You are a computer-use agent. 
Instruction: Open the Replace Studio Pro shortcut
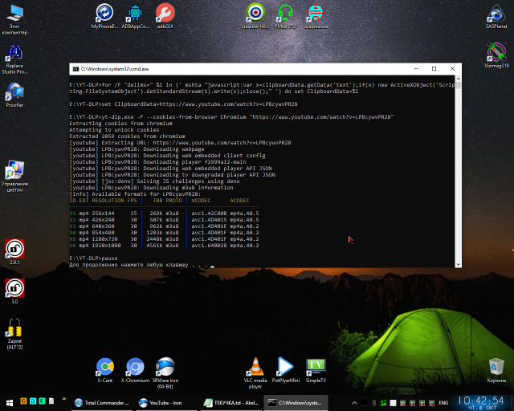click(14, 59)
